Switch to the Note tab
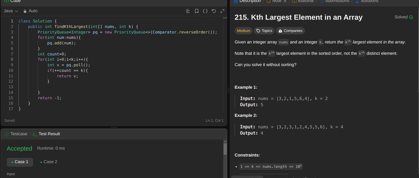This screenshot has height=178, width=419. click(x=274, y=1)
